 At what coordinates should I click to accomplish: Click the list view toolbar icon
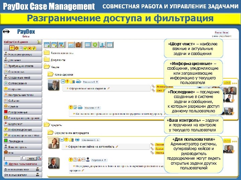pos(110,45)
